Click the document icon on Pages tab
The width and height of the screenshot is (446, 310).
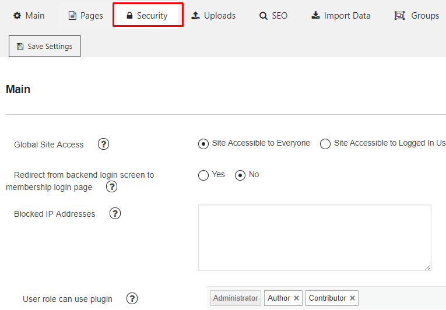(72, 16)
